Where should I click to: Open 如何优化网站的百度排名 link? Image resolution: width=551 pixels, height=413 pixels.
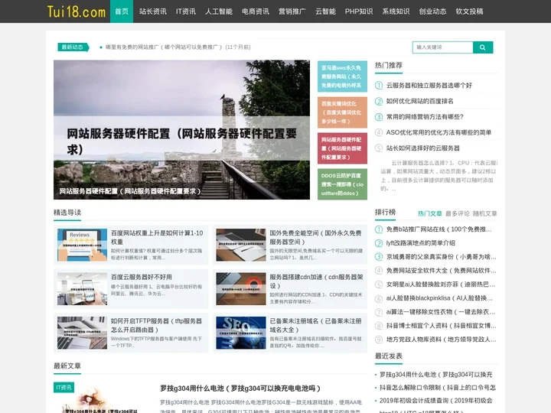click(x=420, y=101)
